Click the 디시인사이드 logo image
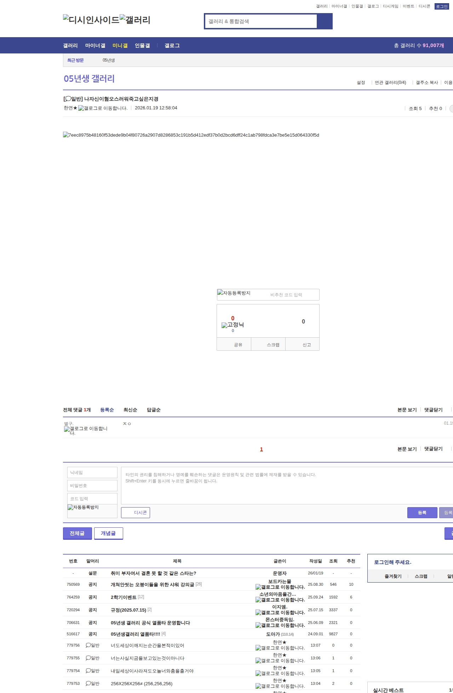 [91, 20]
